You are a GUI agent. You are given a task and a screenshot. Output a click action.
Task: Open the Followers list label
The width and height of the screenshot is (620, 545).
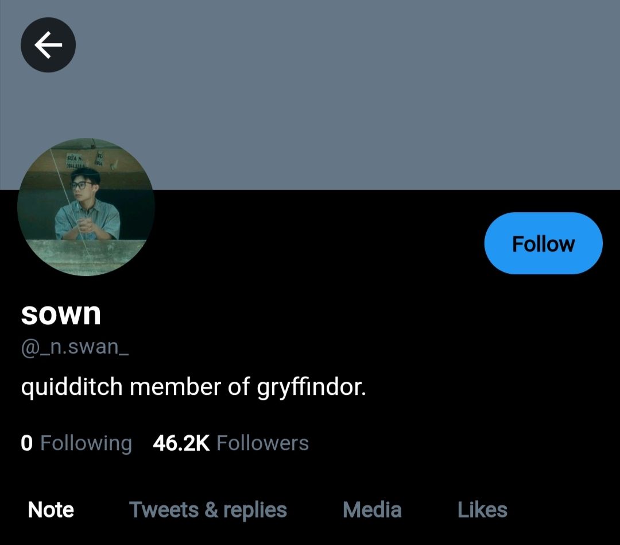point(263,443)
